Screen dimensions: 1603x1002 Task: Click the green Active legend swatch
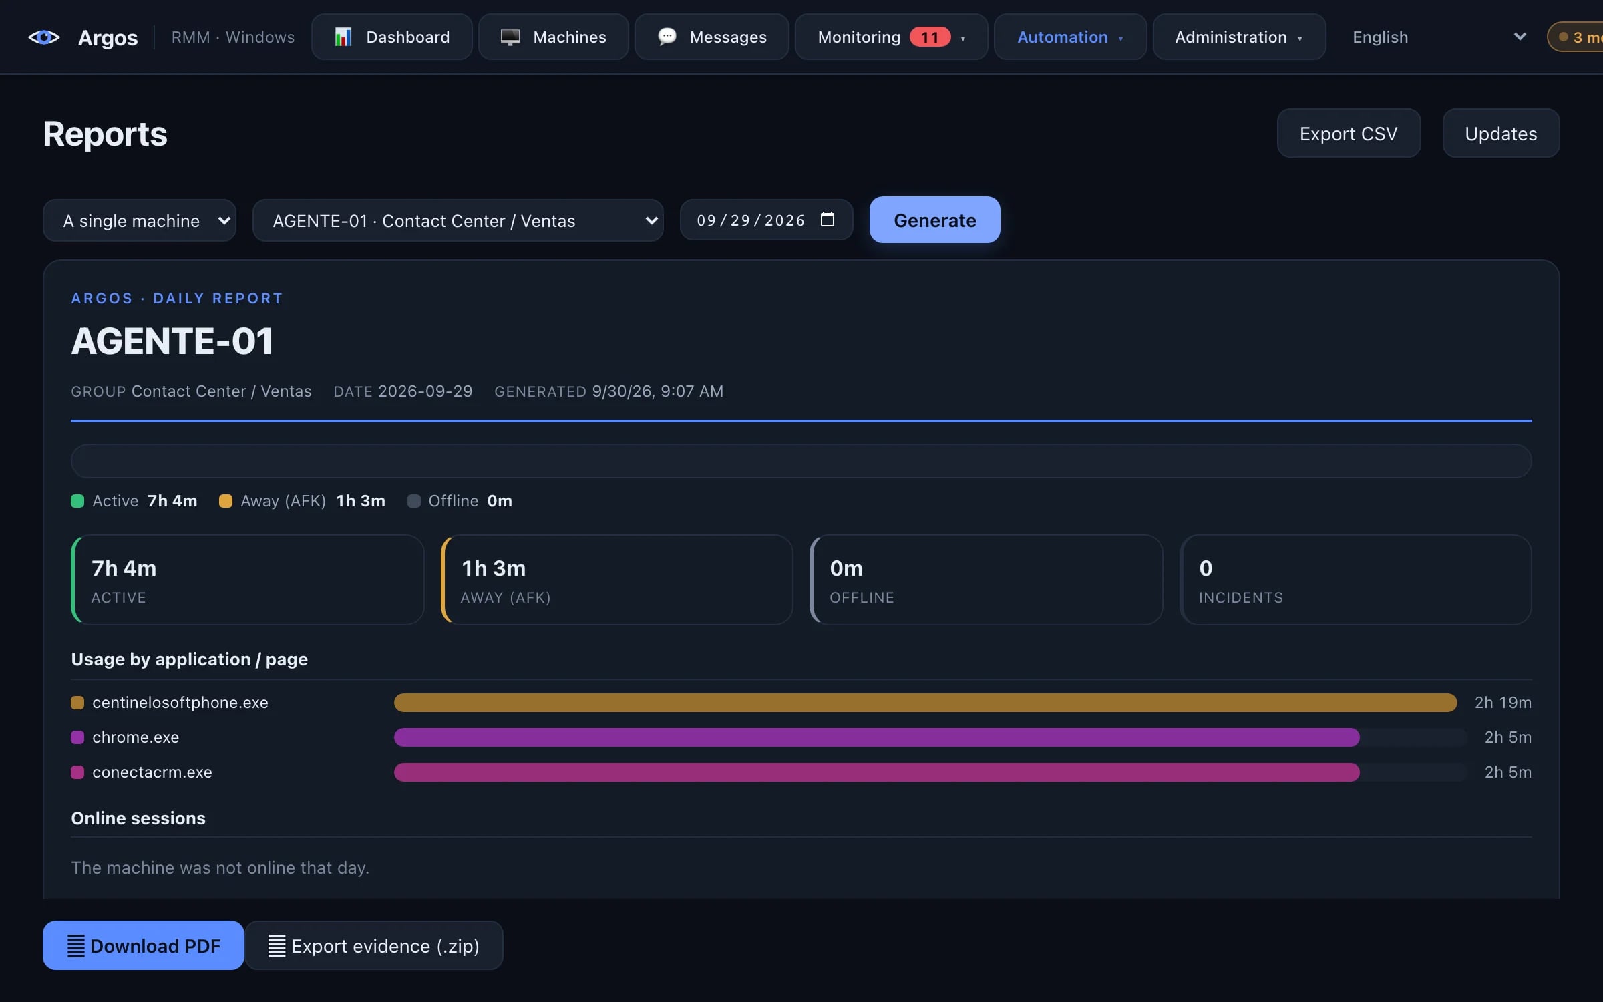pos(77,501)
